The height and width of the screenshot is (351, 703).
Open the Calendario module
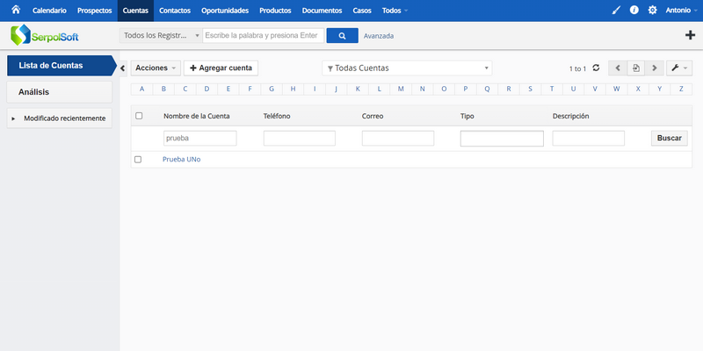(49, 11)
